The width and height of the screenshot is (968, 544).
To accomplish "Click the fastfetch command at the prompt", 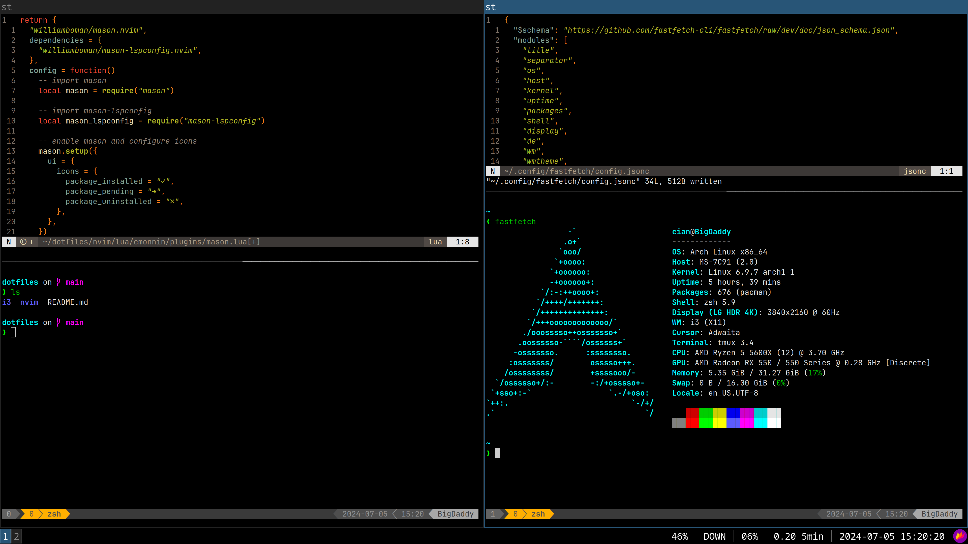I will [515, 222].
